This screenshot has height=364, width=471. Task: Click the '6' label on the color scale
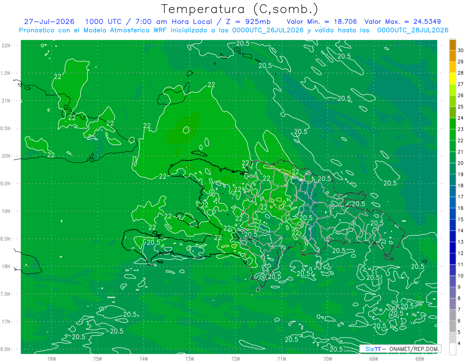[x=459, y=321]
